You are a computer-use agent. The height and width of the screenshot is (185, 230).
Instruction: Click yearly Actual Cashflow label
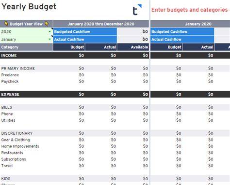click(x=69, y=39)
